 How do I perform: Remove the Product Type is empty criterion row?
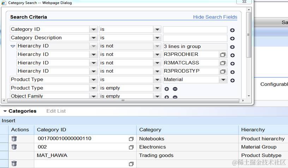(x=175, y=89)
